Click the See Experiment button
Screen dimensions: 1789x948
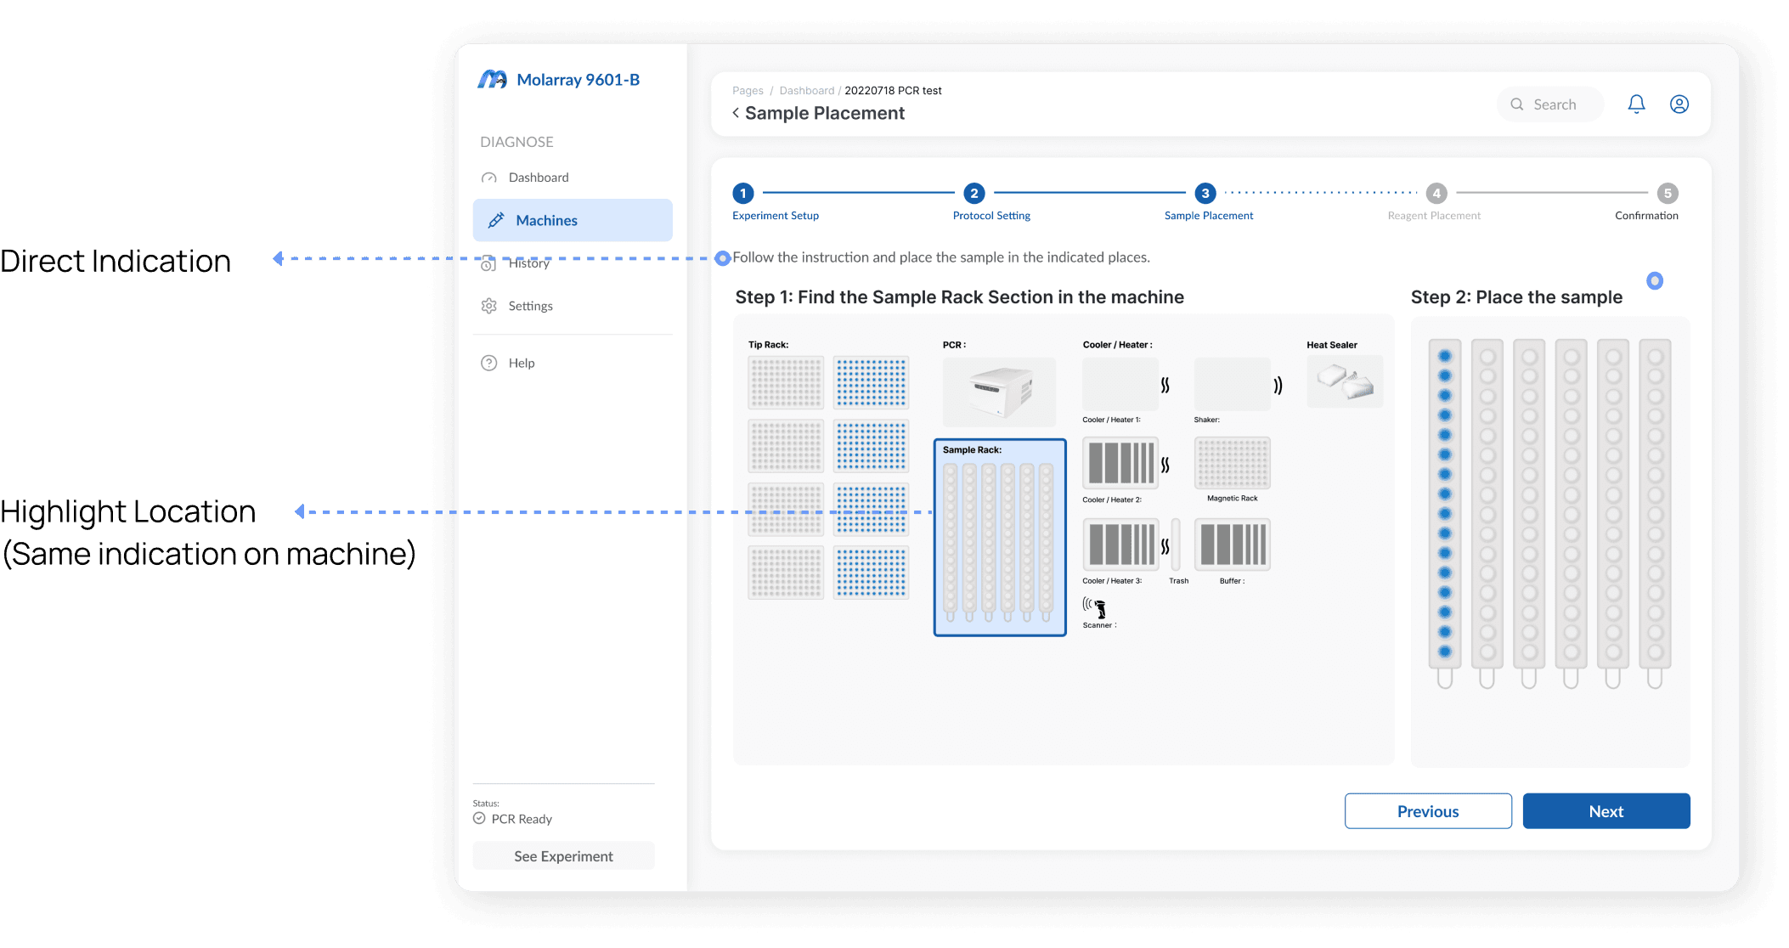[563, 856]
